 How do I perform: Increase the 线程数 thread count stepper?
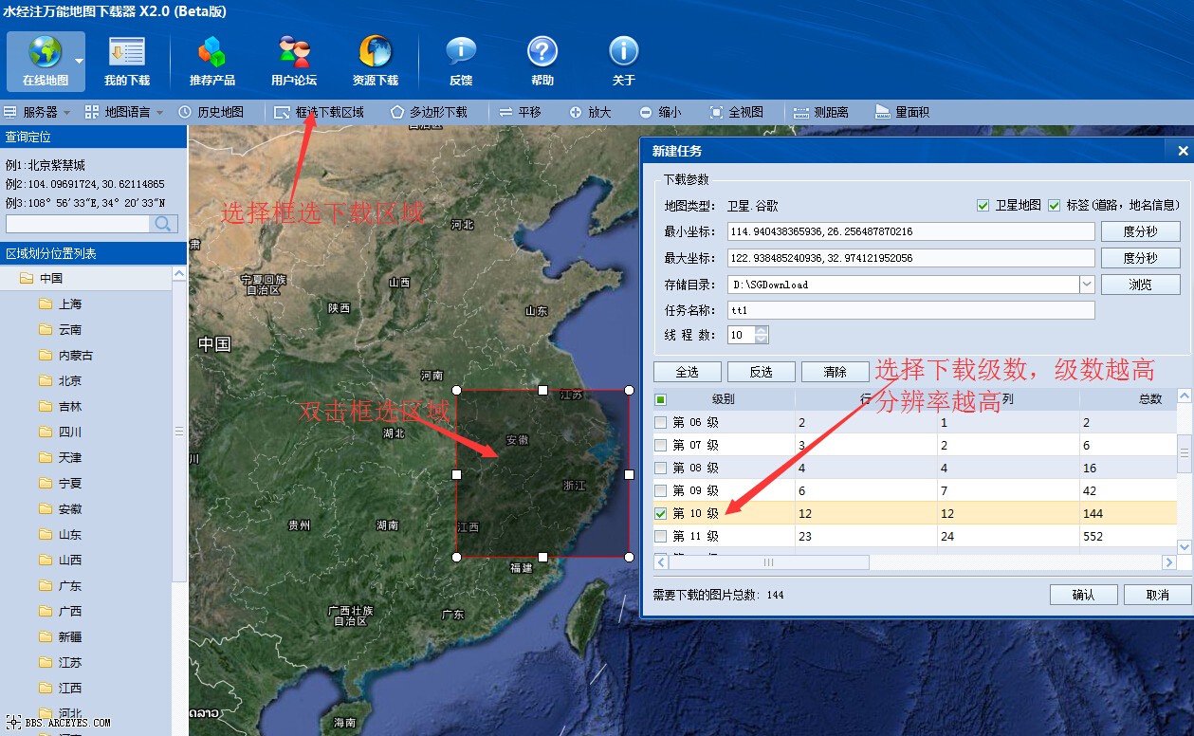[762, 331]
